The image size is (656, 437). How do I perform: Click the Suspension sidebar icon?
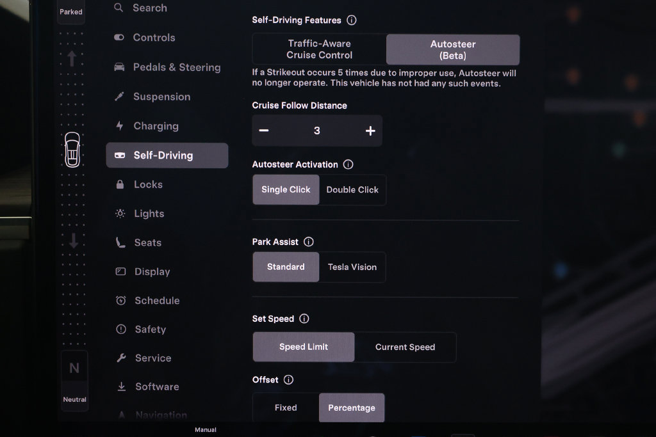120,97
